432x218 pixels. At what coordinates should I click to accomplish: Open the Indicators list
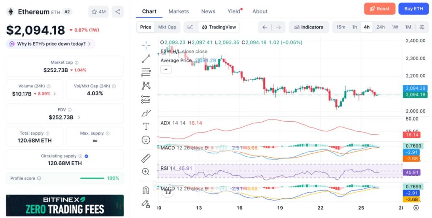click(x=309, y=27)
